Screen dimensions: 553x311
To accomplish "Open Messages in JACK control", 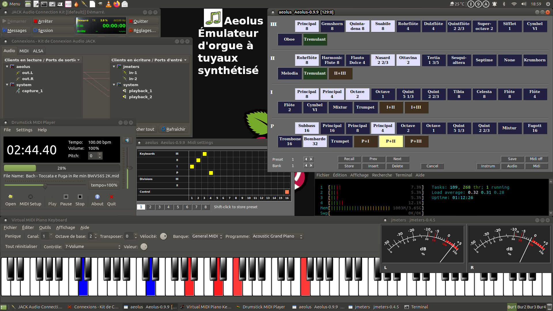I will [16, 31].
